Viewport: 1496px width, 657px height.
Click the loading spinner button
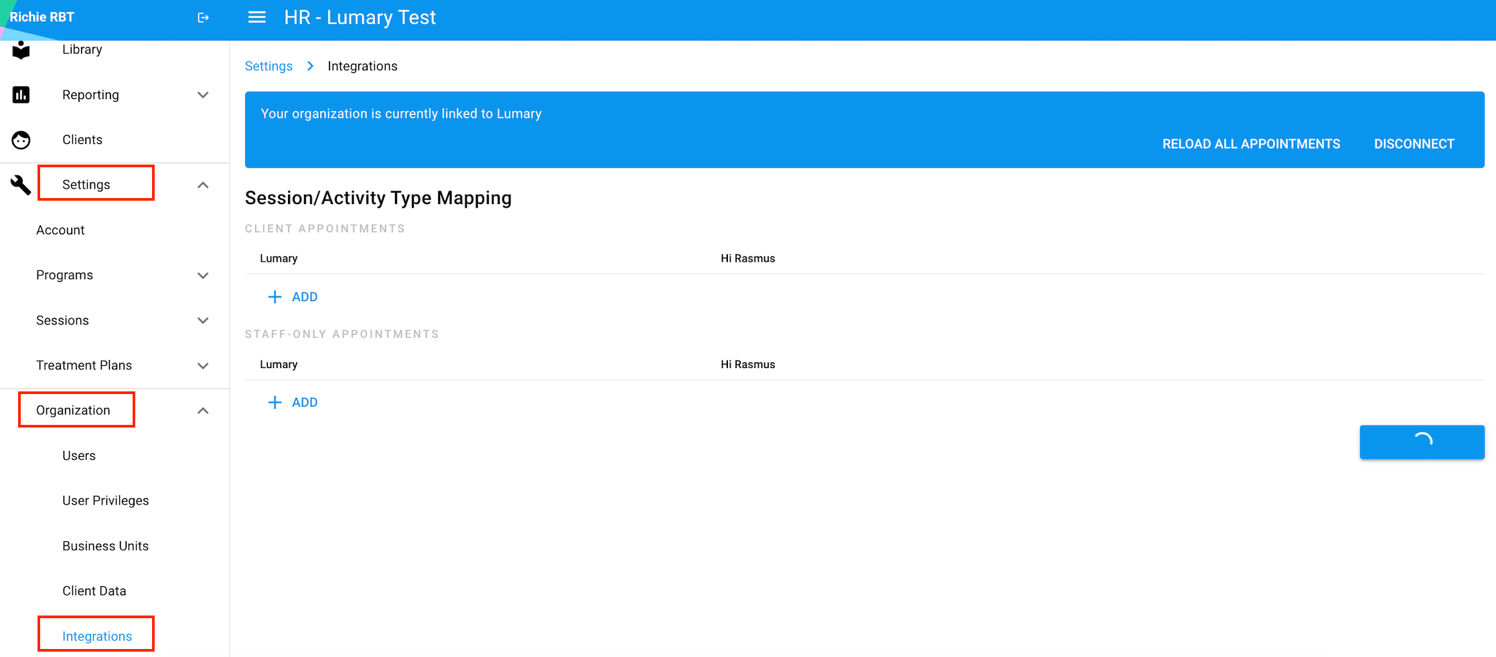[x=1422, y=442]
